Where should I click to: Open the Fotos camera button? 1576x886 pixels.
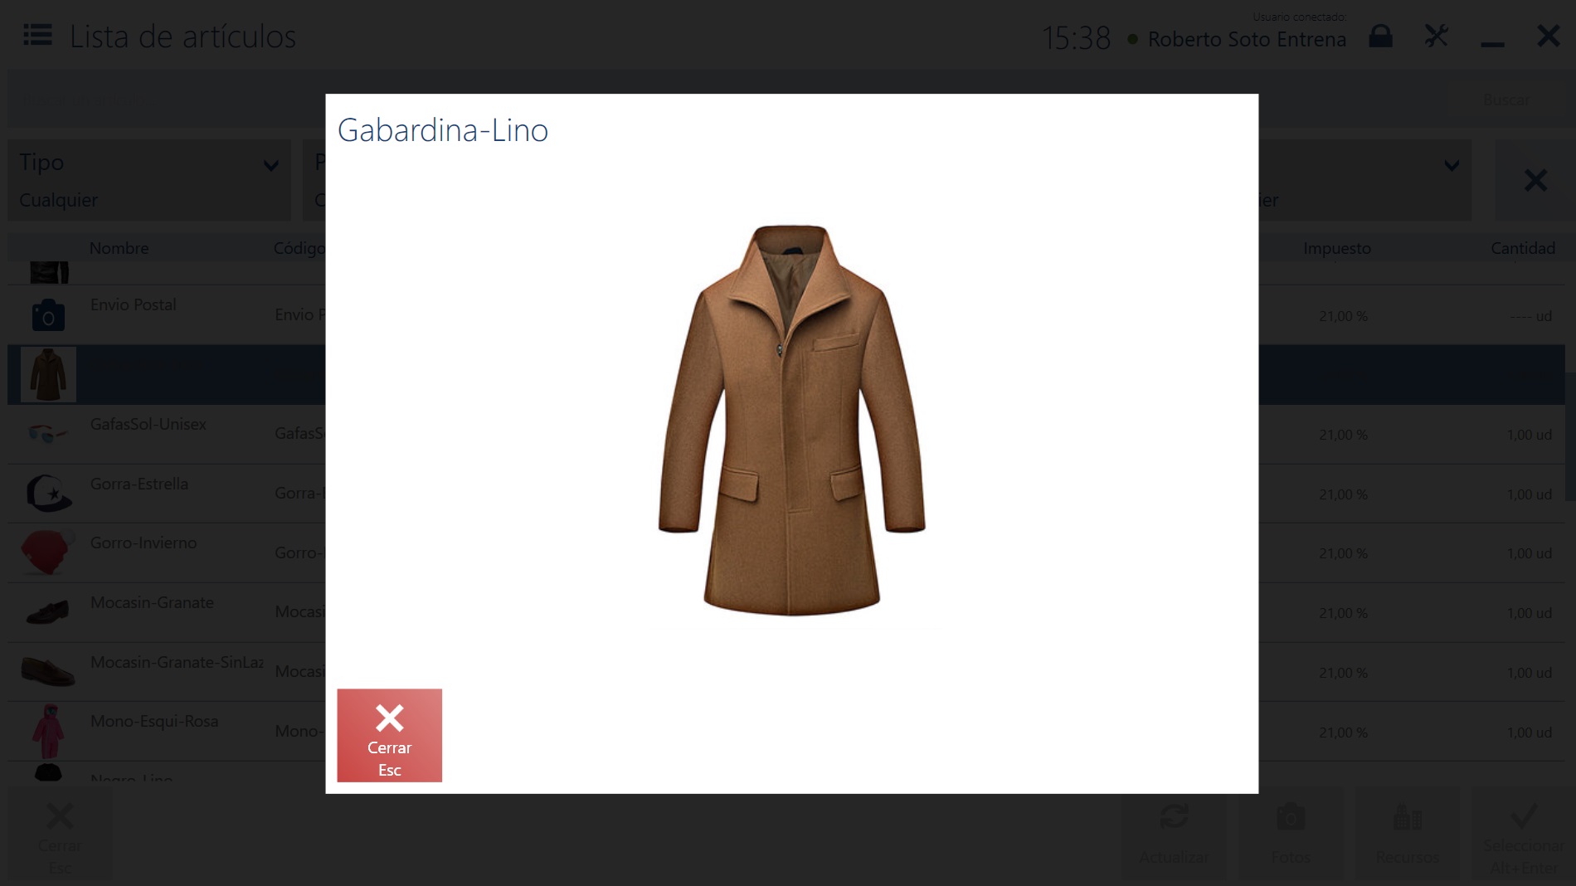pos(1291,835)
